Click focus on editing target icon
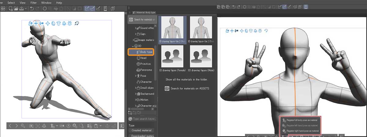The height and width of the screenshot is (137, 367). point(38,126)
